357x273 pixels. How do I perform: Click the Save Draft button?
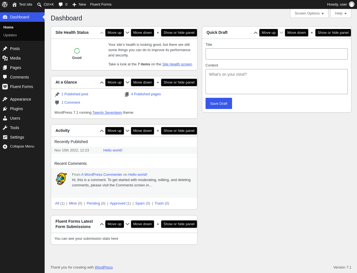coord(219,103)
